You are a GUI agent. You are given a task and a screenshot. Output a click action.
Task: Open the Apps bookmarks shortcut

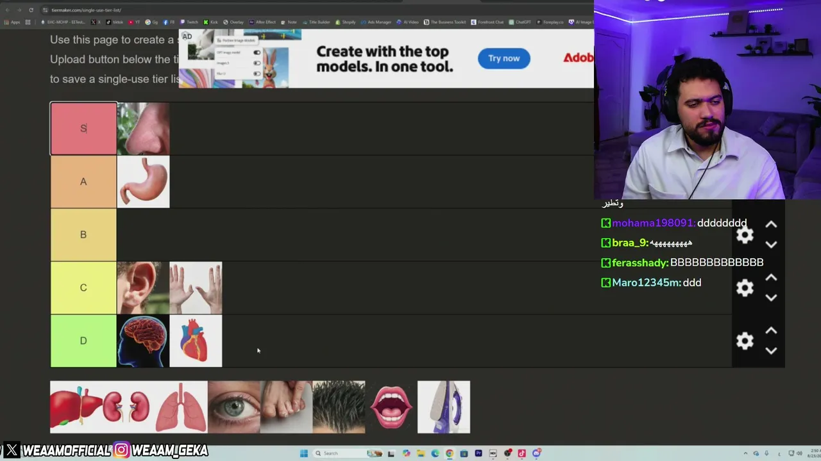click(12, 22)
